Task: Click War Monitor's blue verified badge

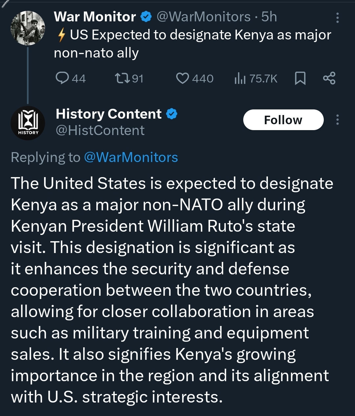Action: (x=146, y=17)
